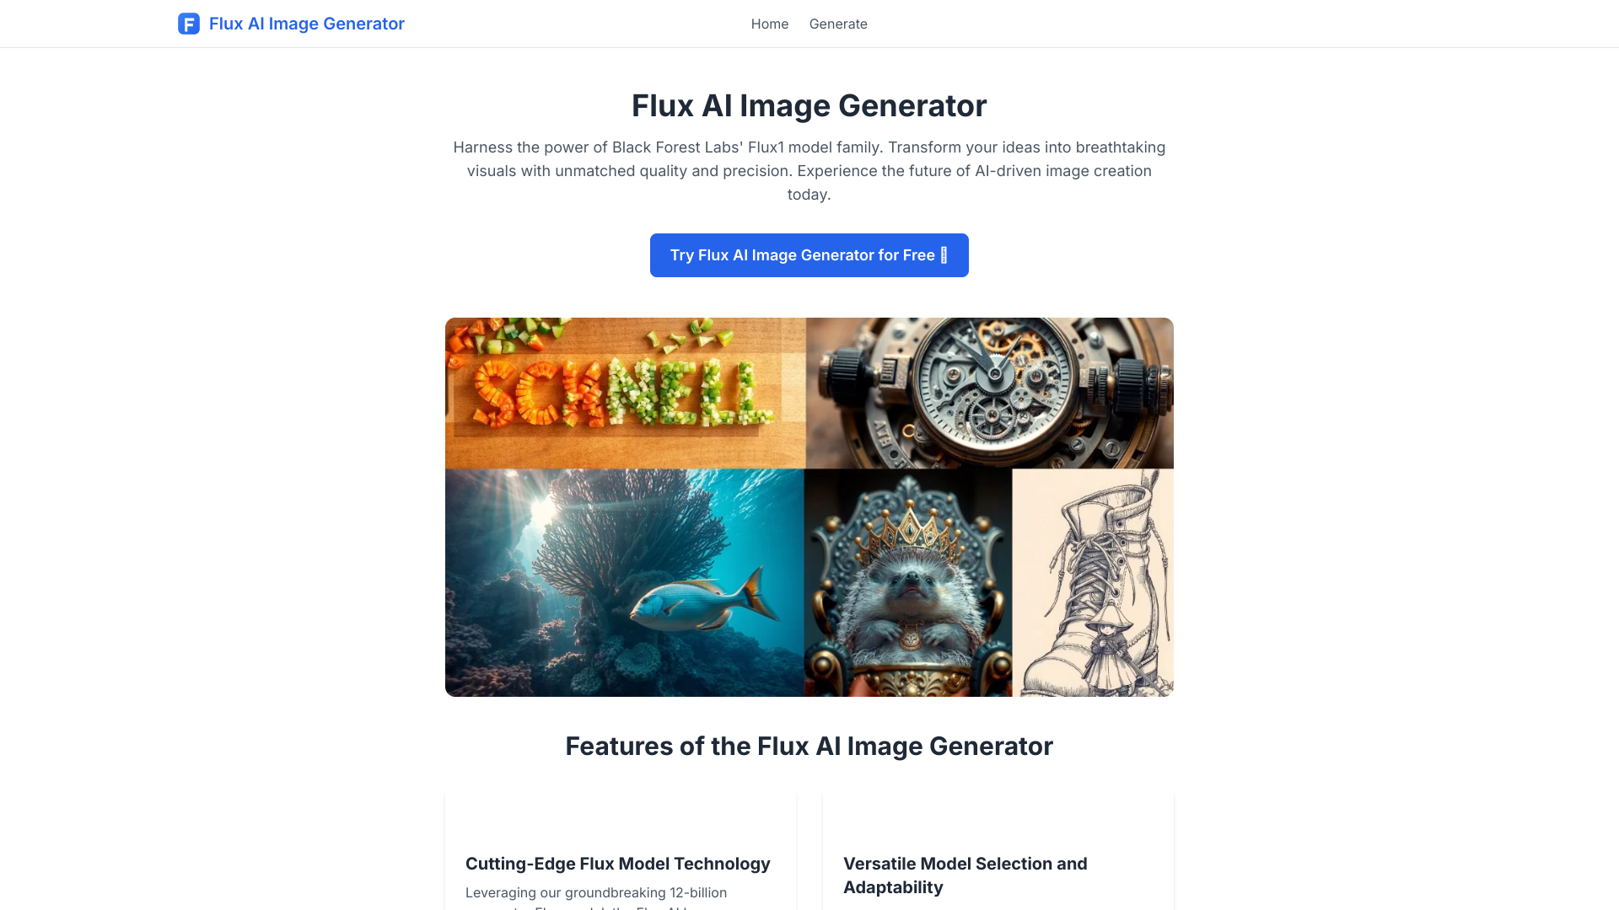This screenshot has width=1619, height=910.
Task: Click the pencil sketch boot thumbnail
Action: click(x=1091, y=582)
